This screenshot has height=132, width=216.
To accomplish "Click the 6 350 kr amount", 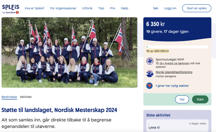I will (x=156, y=24).
